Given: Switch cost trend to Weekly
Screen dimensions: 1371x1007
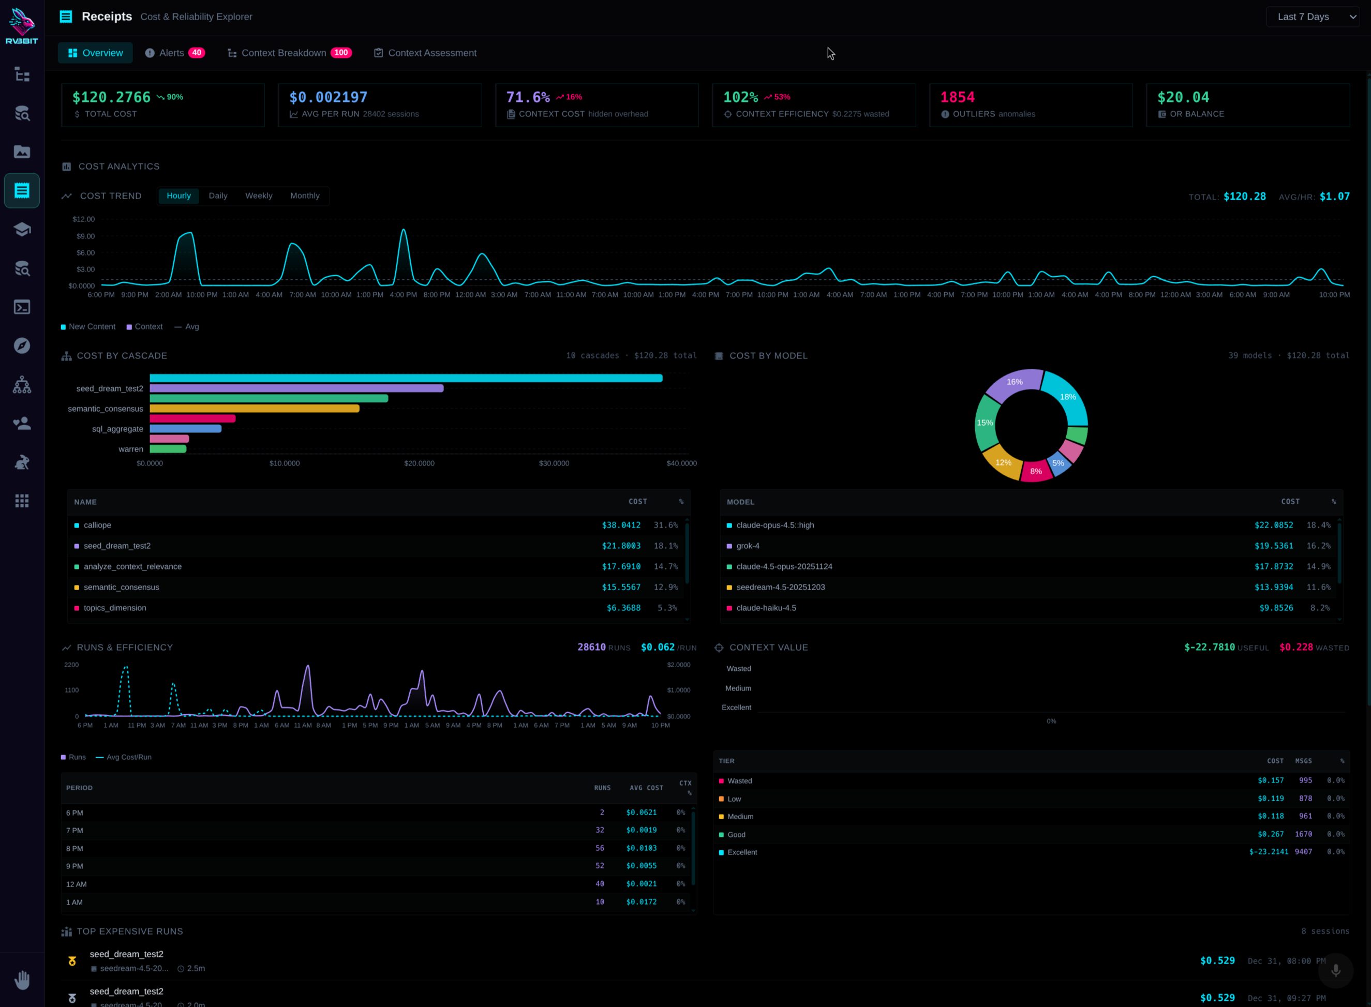Looking at the screenshot, I should (x=259, y=196).
